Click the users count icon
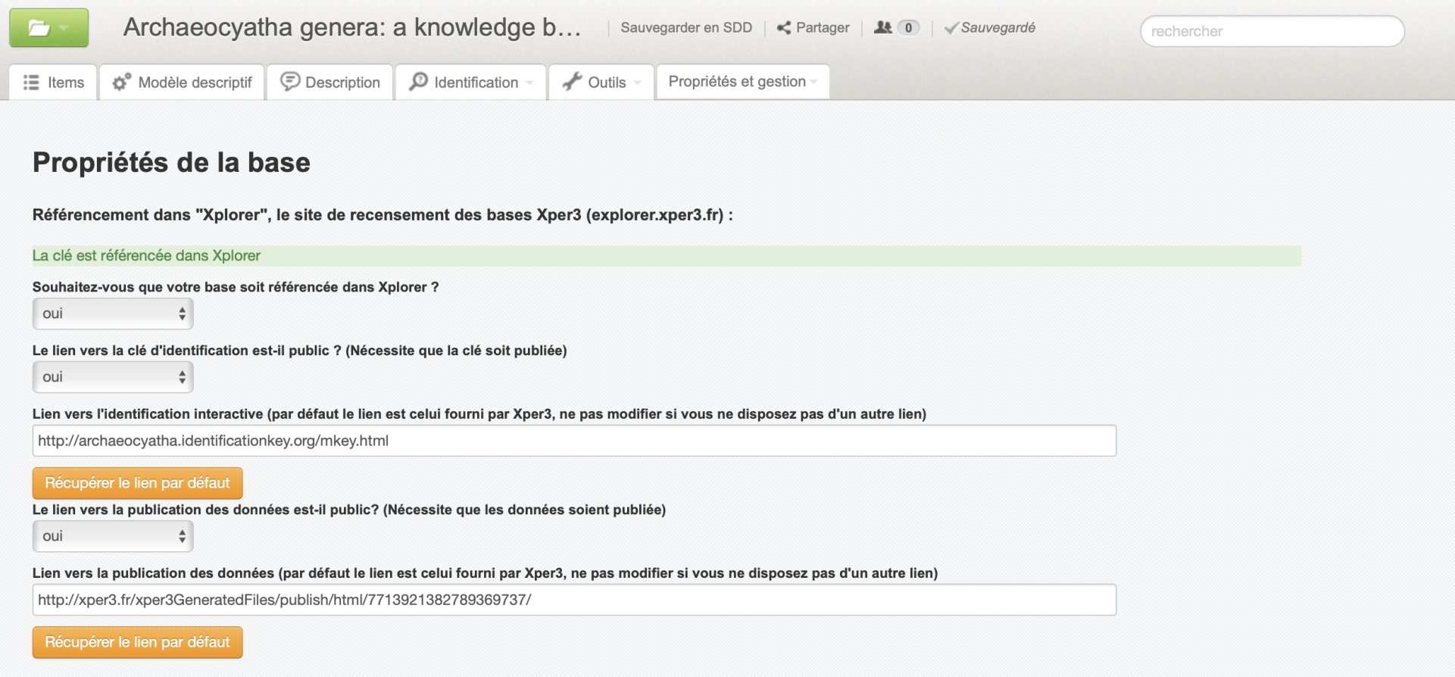Screen dimensions: 1455x677 click(882, 28)
